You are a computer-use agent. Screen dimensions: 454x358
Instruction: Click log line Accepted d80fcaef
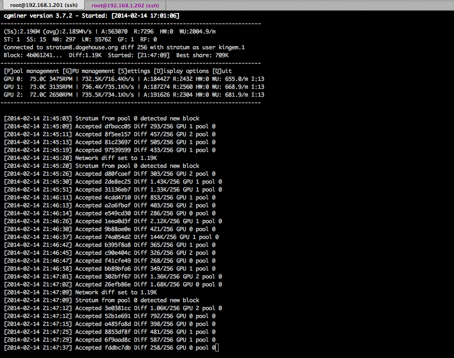[x=110, y=174]
